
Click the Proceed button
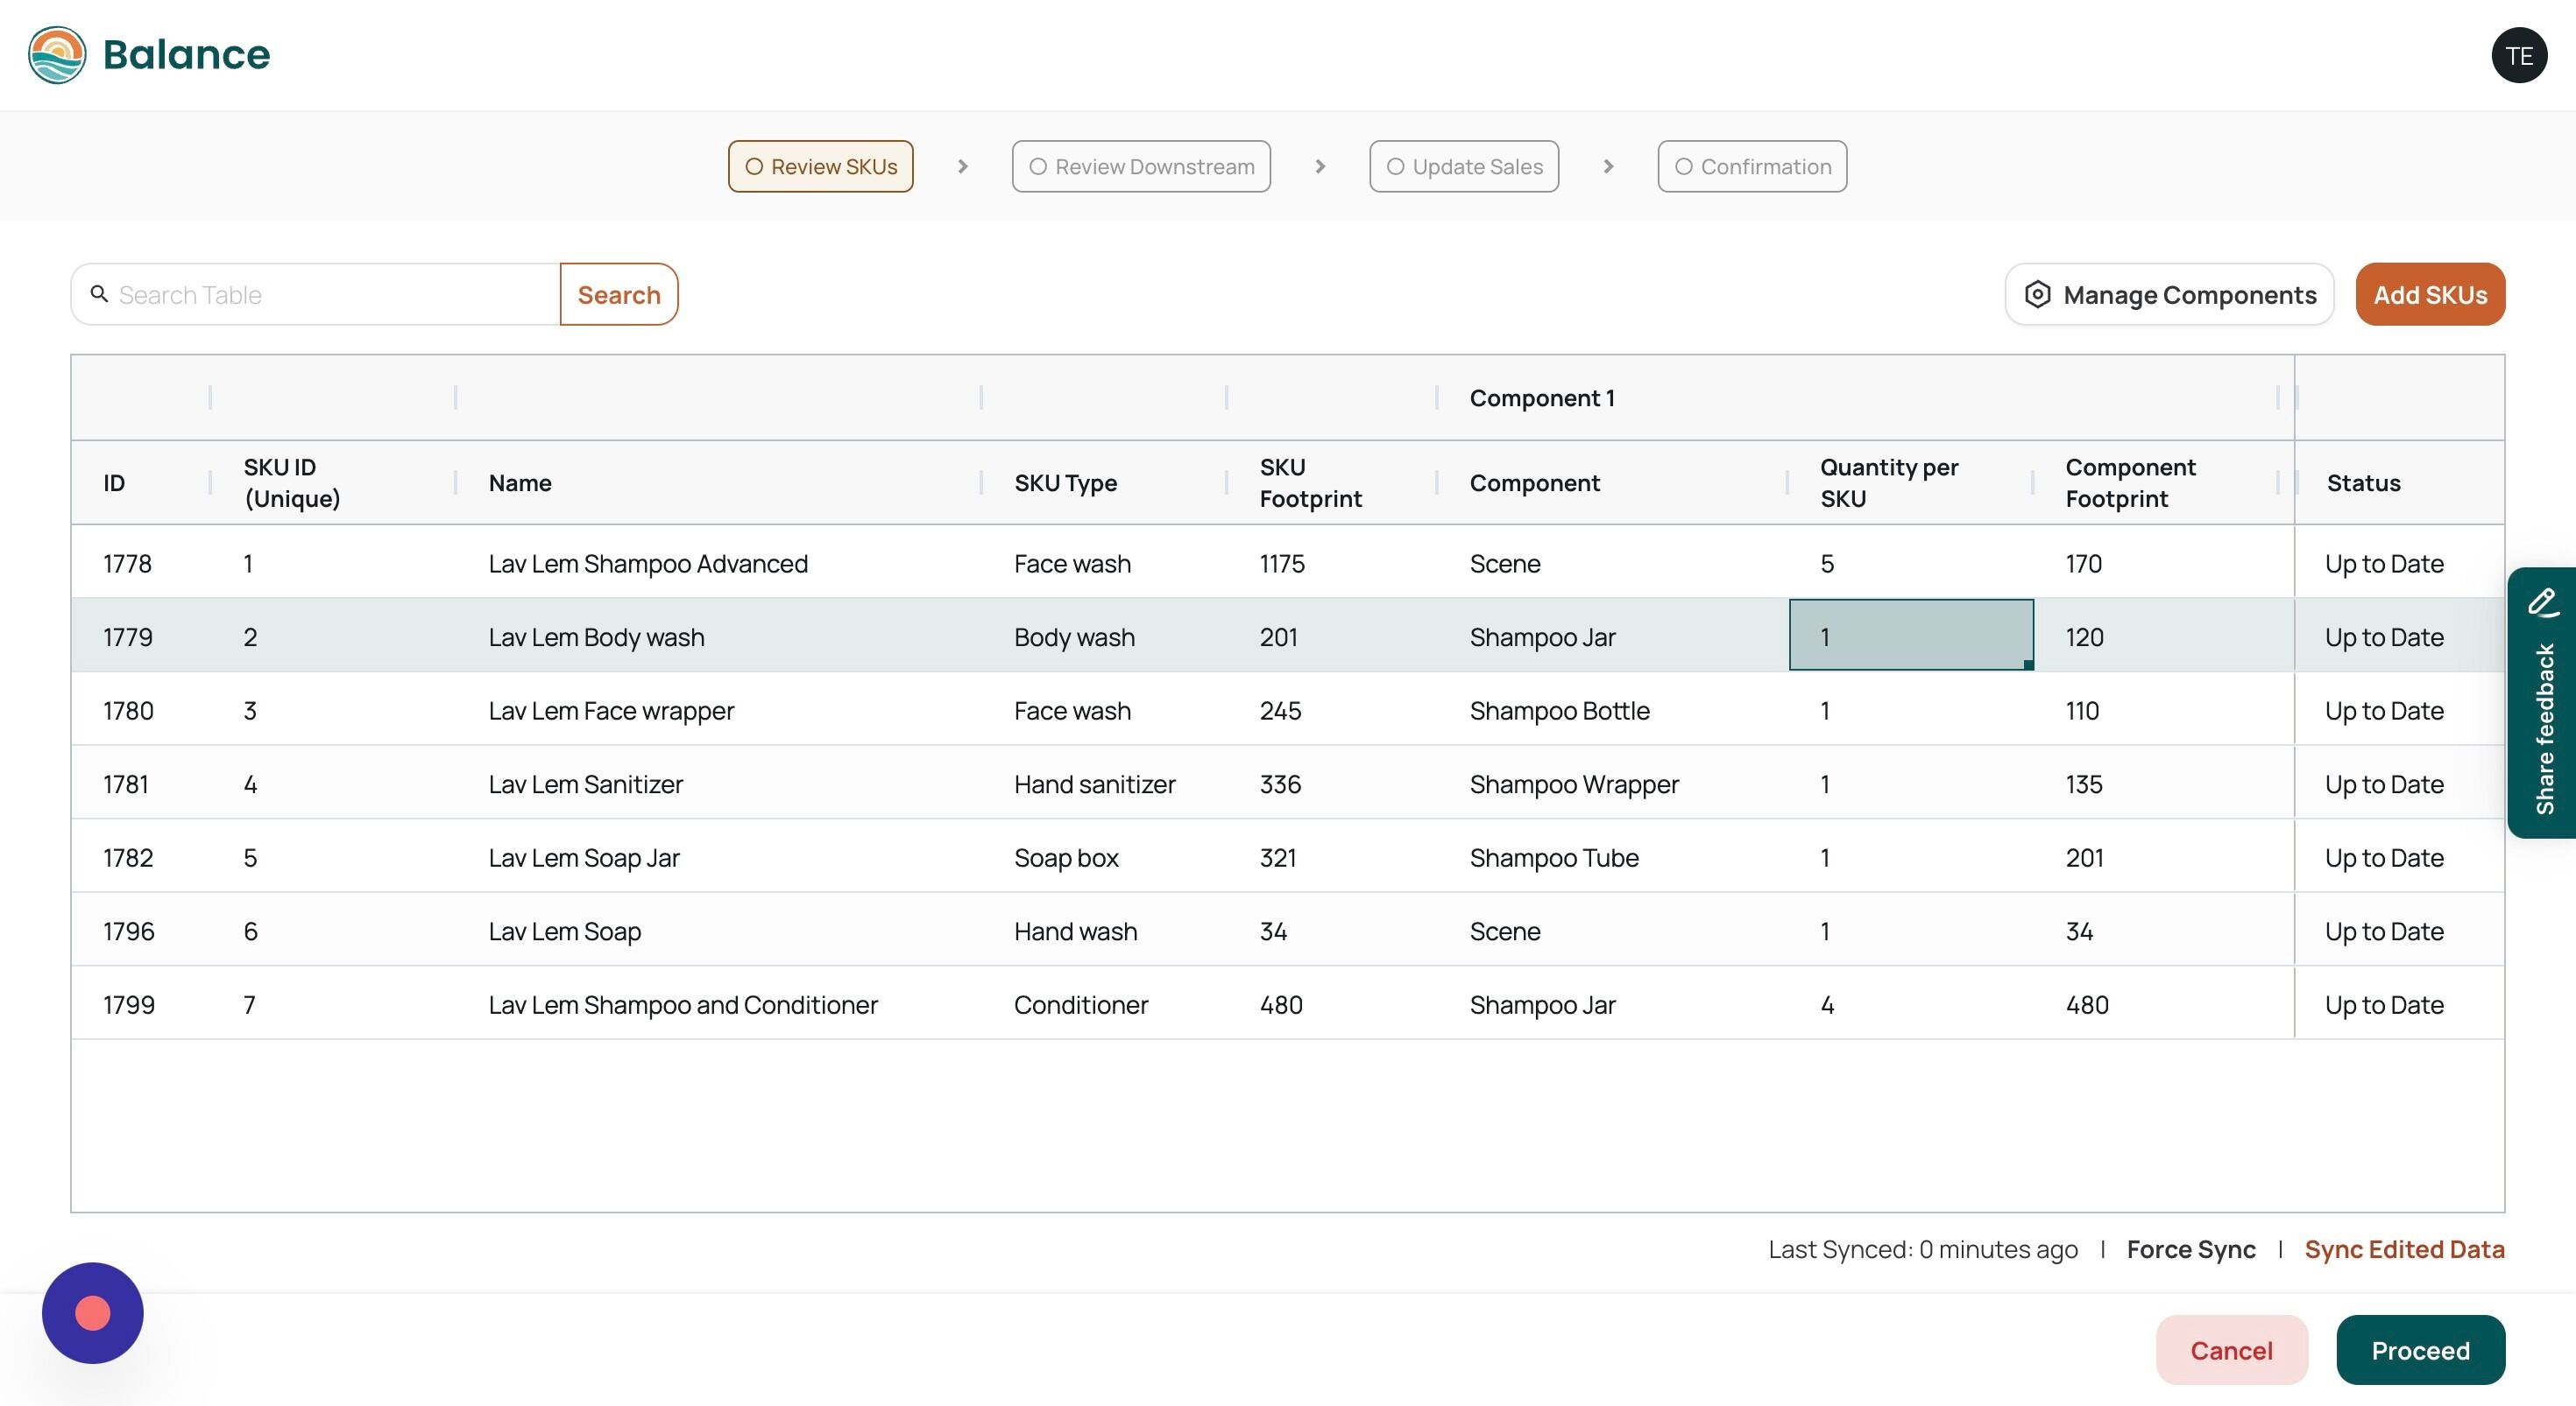[x=2420, y=1350]
